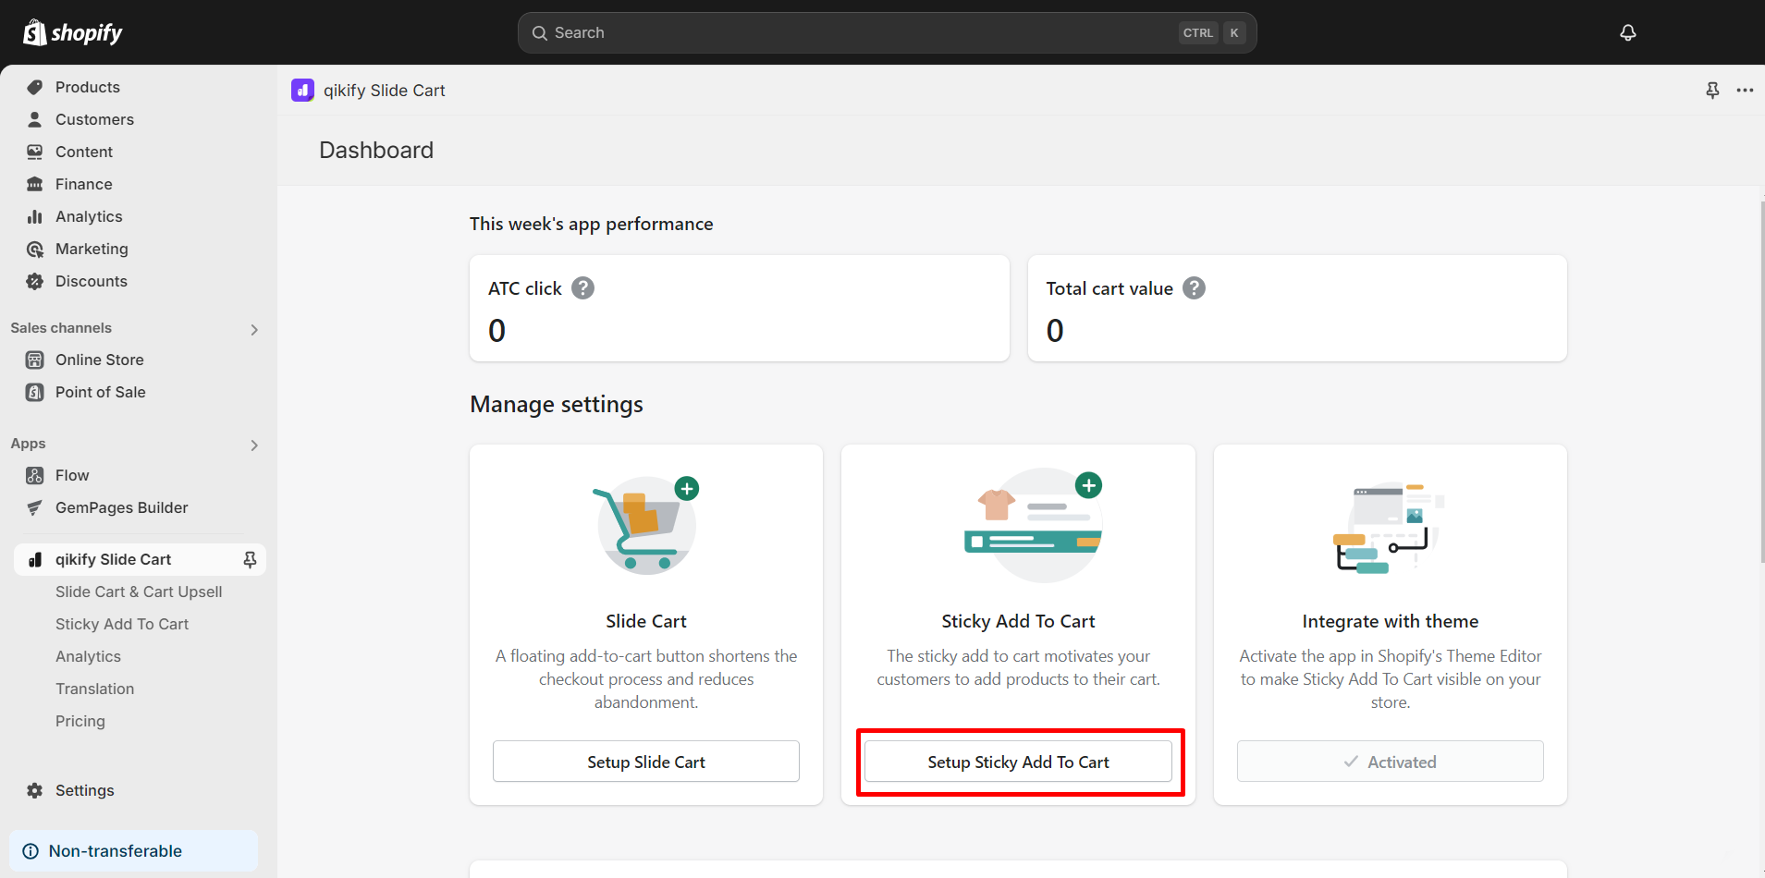Open Sticky Add To Cart submenu item
Screen dimensions: 1765x878
(x=122, y=624)
